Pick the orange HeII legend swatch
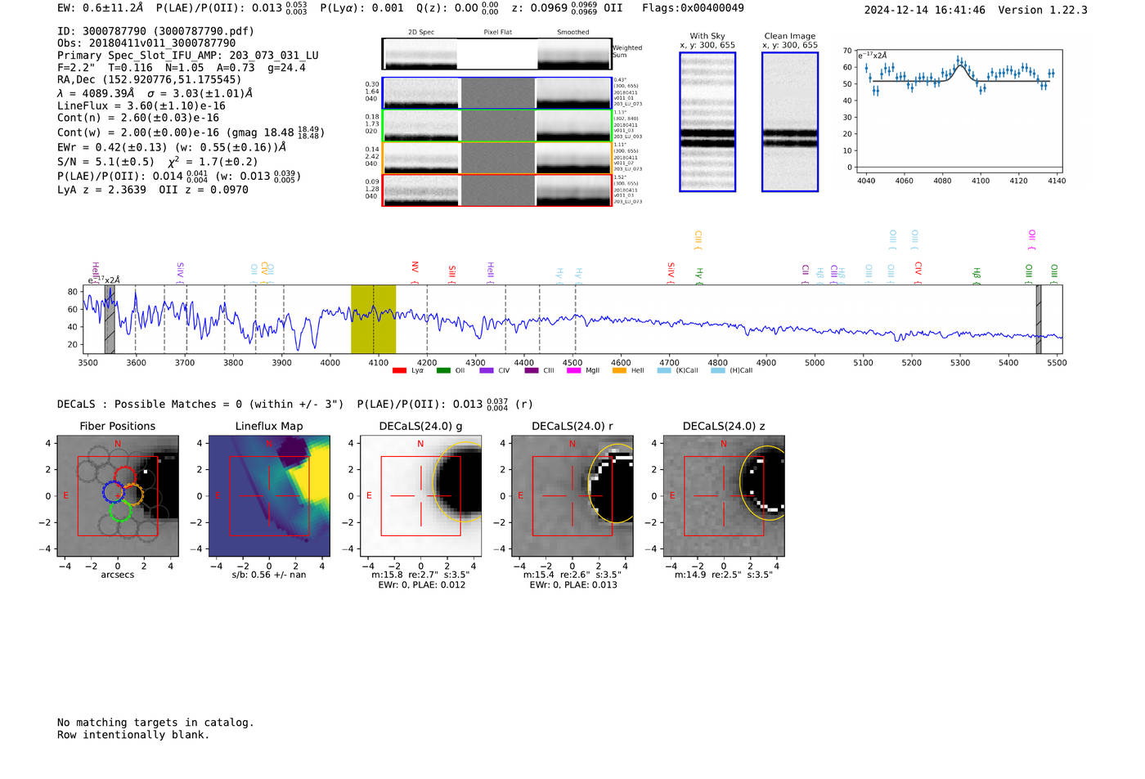The image size is (1145, 779). 619,370
